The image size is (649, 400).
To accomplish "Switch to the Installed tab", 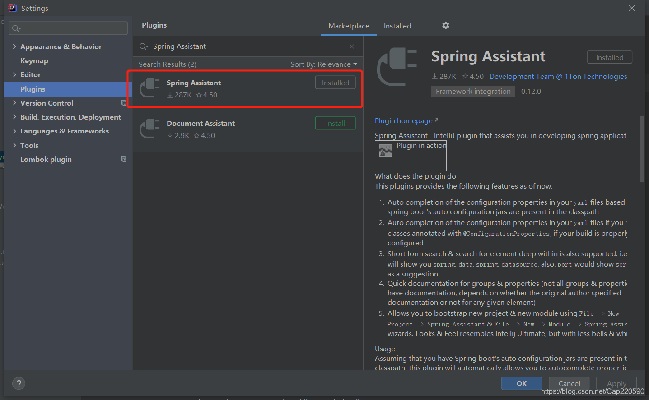I will (397, 26).
